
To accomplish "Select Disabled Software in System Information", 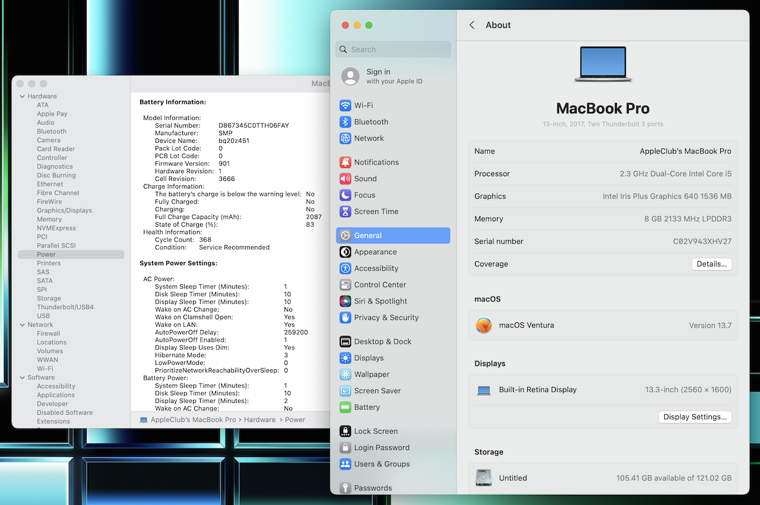I will tap(65, 412).
